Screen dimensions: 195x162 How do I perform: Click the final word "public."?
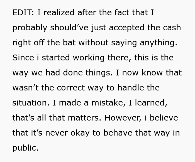coord(25,148)
